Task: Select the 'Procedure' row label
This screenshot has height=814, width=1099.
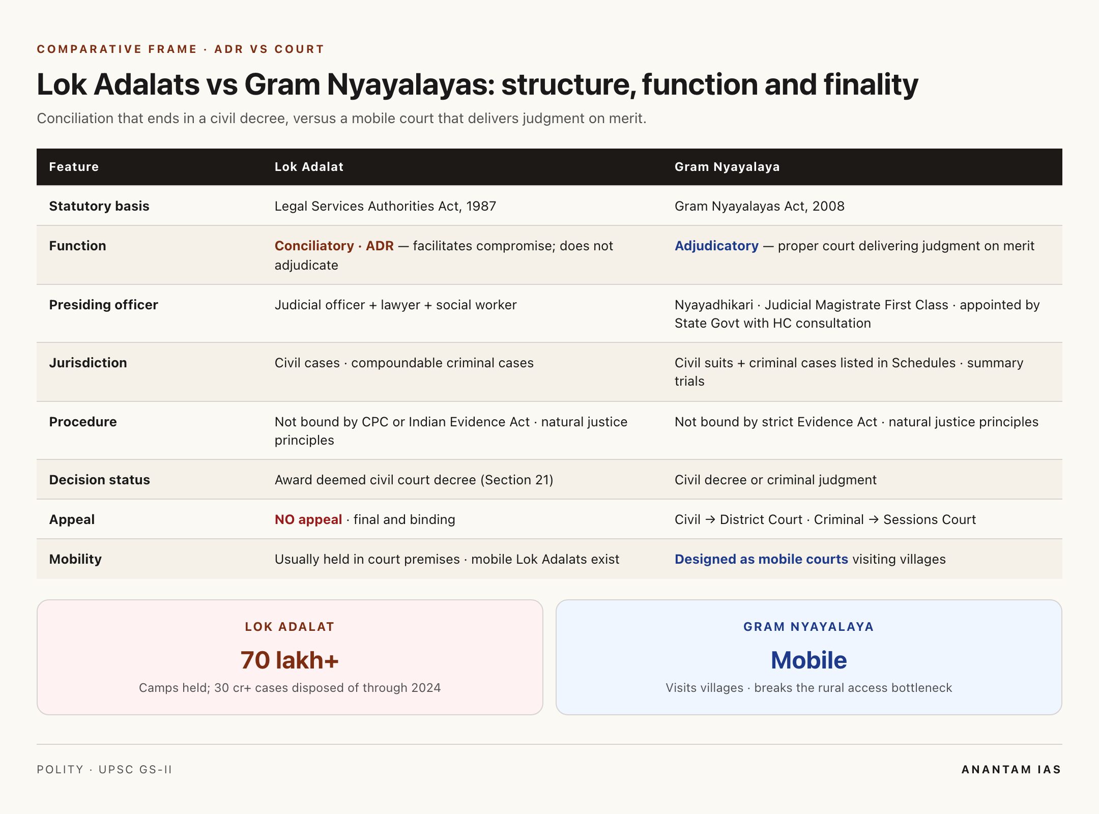Action: click(83, 422)
